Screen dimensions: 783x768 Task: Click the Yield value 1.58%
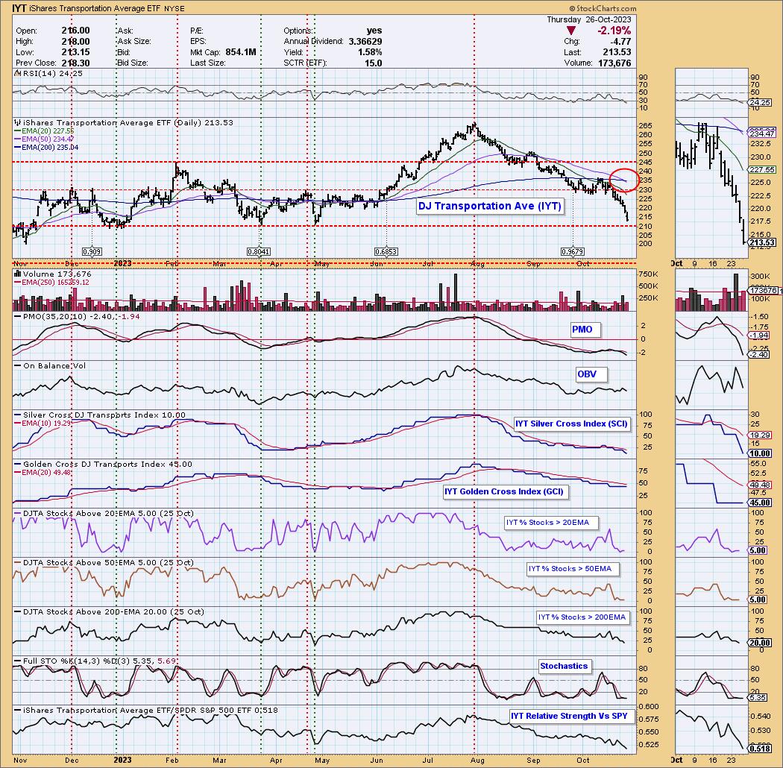[370, 52]
